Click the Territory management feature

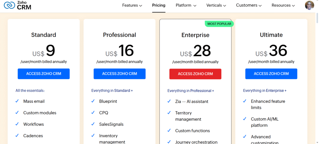coord(188,116)
